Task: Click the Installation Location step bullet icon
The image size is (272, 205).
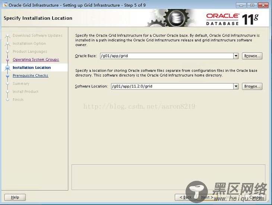Action: [7, 67]
